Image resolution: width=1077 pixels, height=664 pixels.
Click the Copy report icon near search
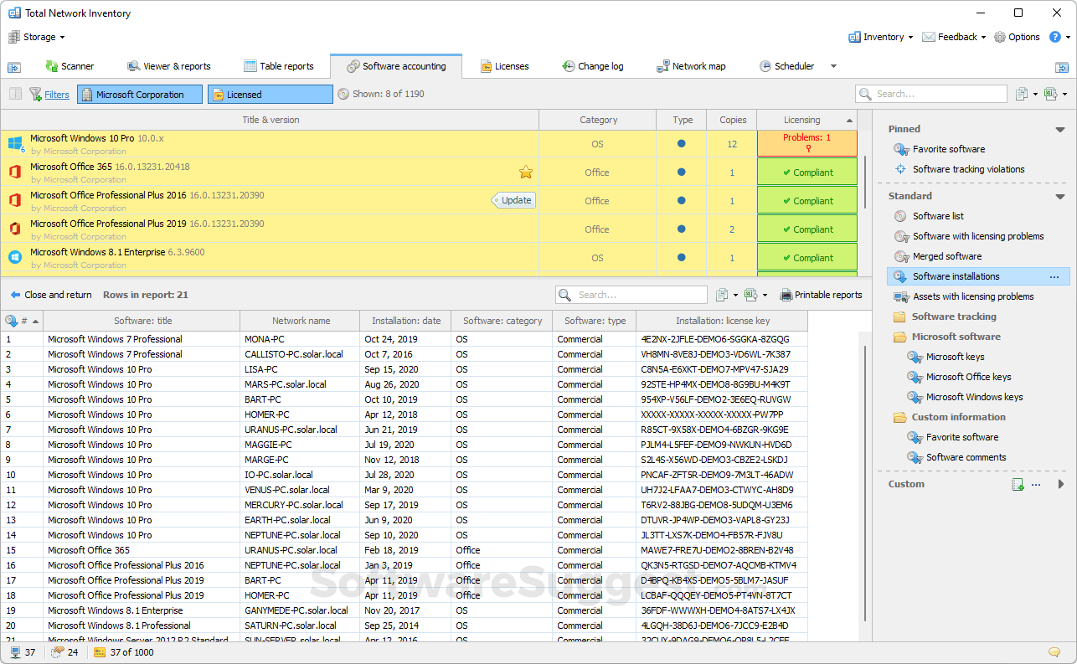(724, 295)
